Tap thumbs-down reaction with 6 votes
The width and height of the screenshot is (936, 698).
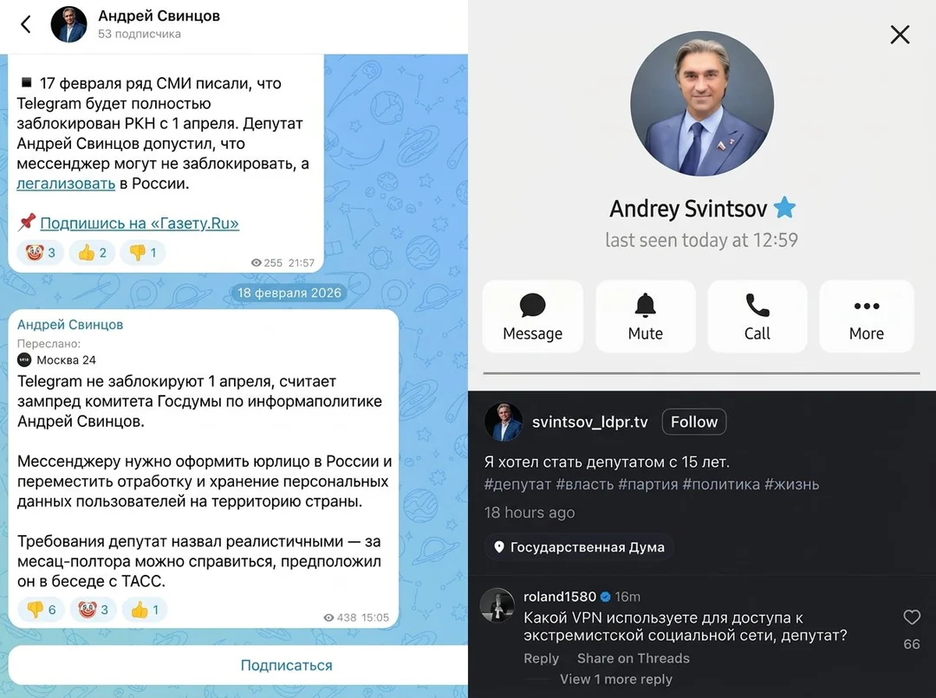point(41,610)
